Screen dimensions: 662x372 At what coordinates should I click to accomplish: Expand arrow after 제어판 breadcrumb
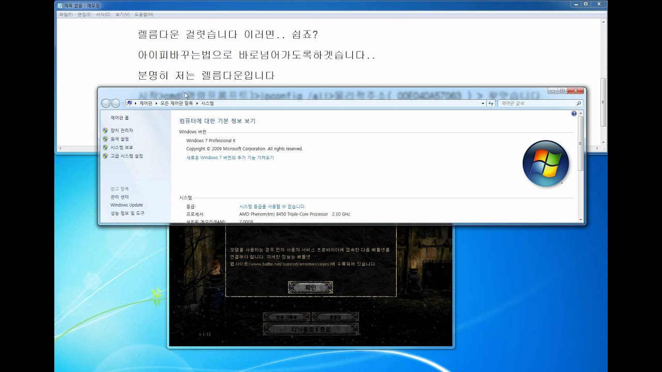[157, 103]
